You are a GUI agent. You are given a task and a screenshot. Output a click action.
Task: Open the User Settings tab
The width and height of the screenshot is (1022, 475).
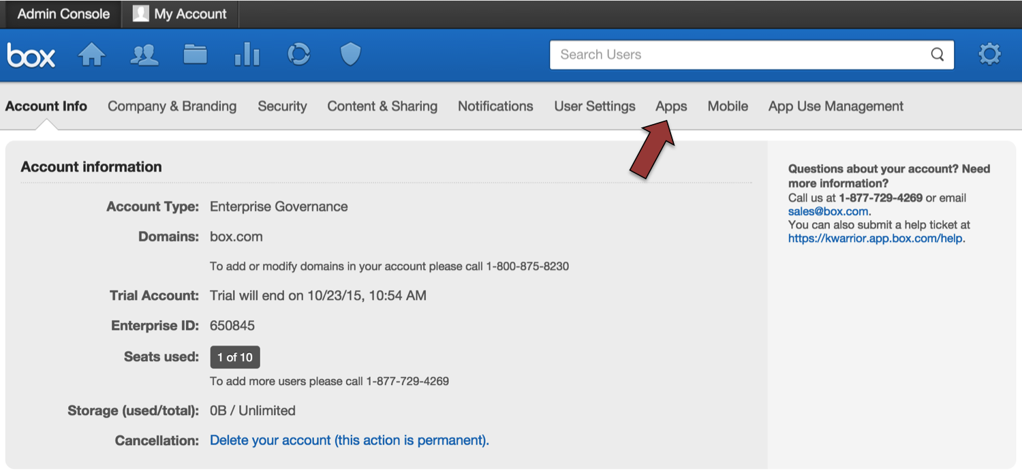pos(595,106)
